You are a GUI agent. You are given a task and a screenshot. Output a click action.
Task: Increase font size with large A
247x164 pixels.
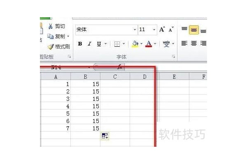coord(162,30)
